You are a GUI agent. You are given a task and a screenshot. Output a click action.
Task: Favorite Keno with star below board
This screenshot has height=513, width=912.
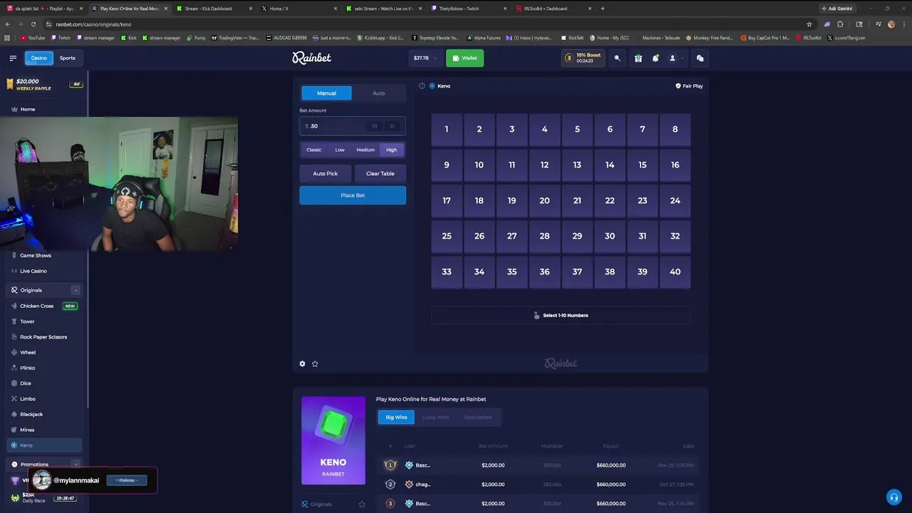[315, 363]
